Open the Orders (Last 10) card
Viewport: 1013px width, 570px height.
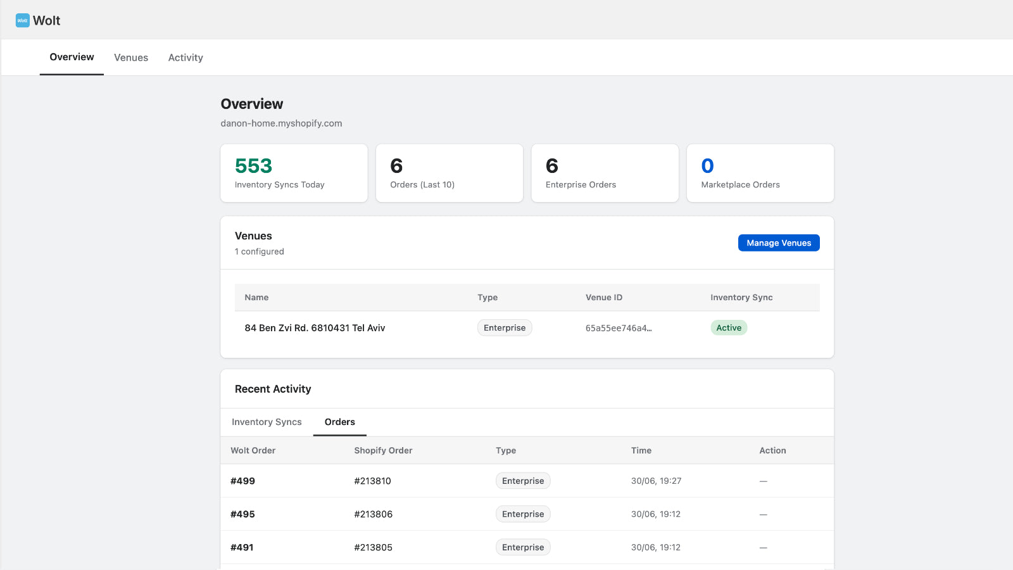point(450,173)
